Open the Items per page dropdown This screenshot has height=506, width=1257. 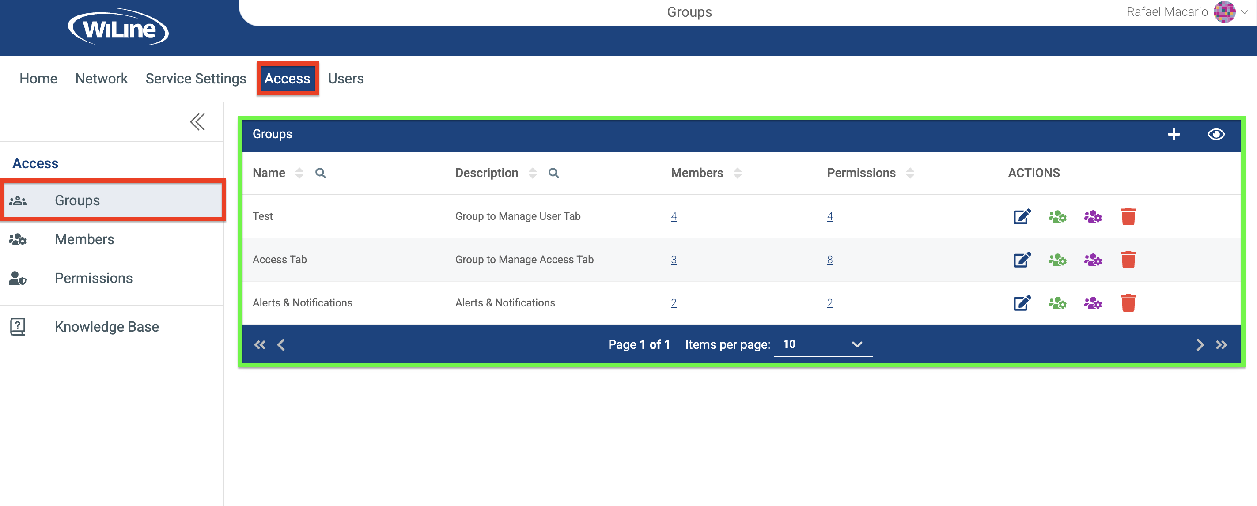(823, 344)
